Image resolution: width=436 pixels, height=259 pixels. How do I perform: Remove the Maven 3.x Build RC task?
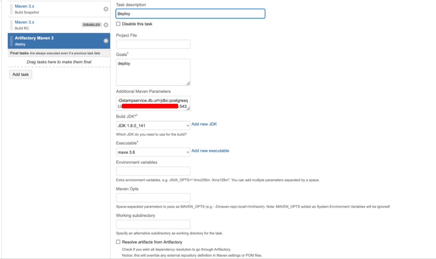[x=106, y=25]
